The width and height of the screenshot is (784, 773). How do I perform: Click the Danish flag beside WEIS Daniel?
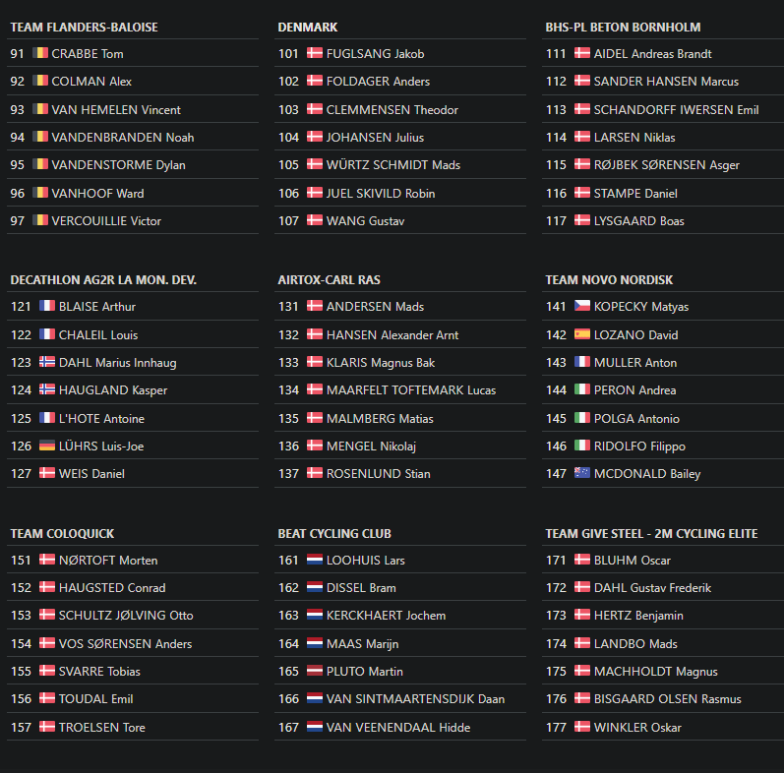pyautogui.click(x=47, y=472)
